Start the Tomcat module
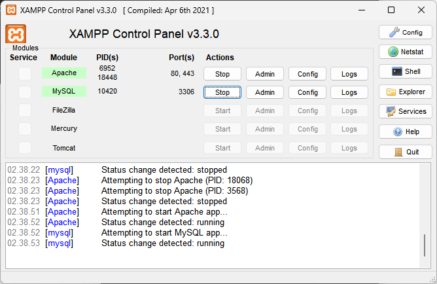 [x=222, y=148]
